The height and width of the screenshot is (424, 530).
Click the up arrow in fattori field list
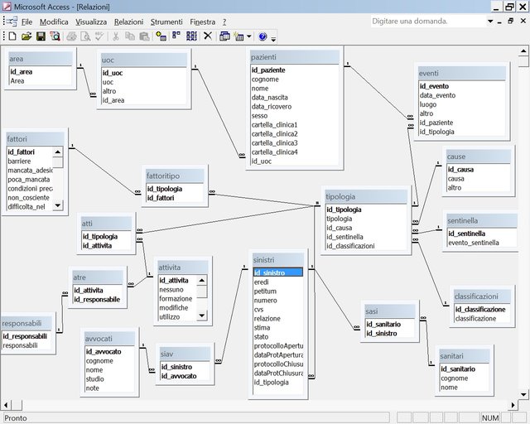coord(58,152)
